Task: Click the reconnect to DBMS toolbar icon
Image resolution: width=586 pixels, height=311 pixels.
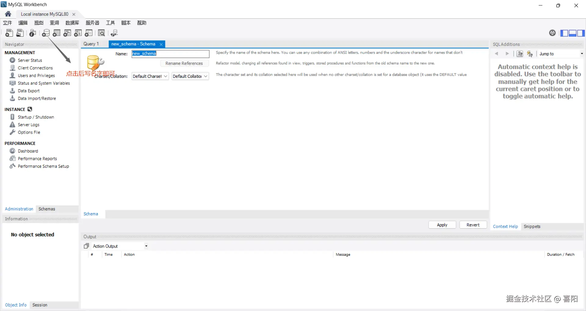Action: pos(114,33)
